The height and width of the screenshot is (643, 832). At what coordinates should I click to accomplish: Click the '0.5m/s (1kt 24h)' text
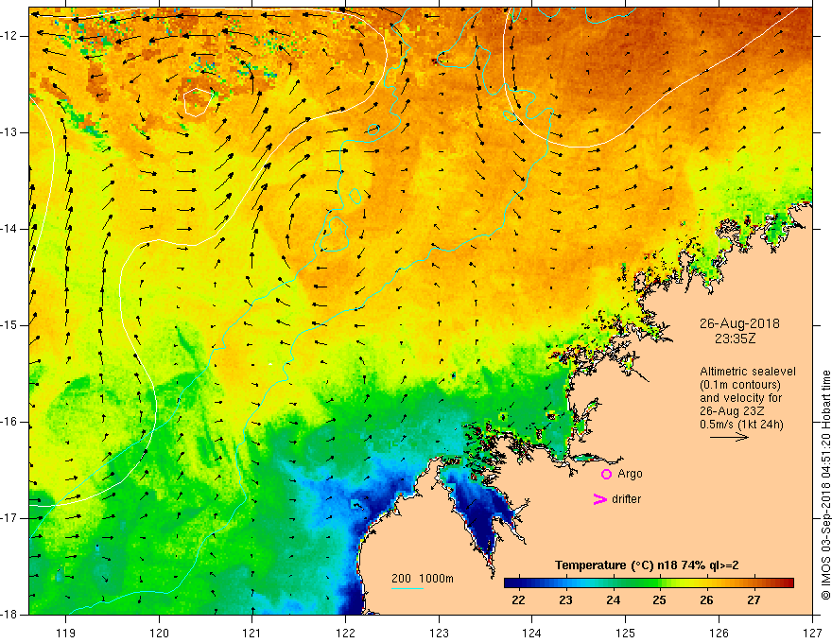click(741, 425)
